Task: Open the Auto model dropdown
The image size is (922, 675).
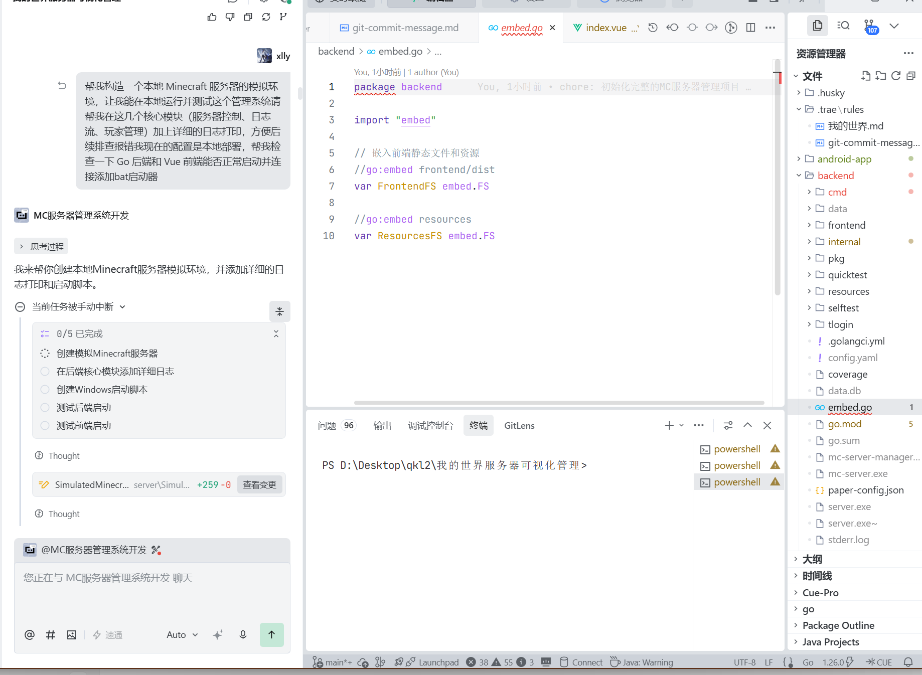Action: 182,635
